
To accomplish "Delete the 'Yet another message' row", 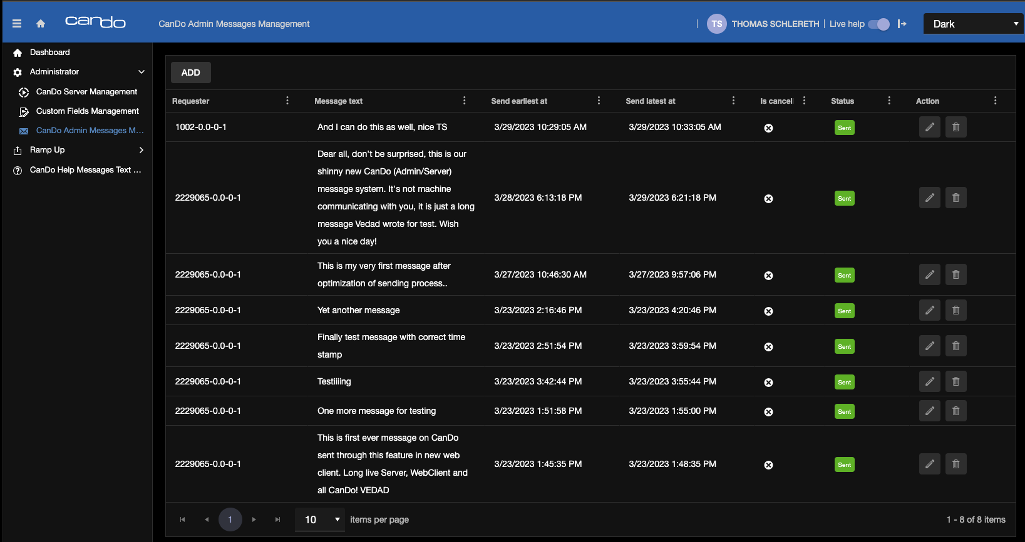I will (956, 310).
